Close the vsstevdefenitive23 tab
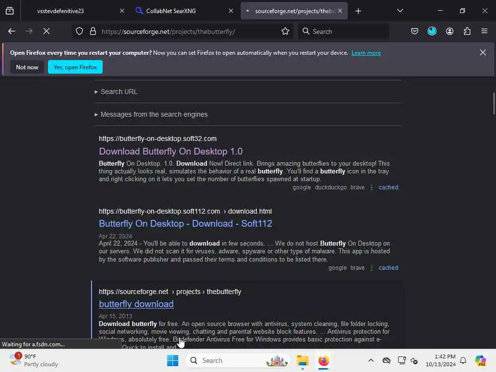Viewport: 496px width, 372px height. pyautogui.click(x=122, y=11)
